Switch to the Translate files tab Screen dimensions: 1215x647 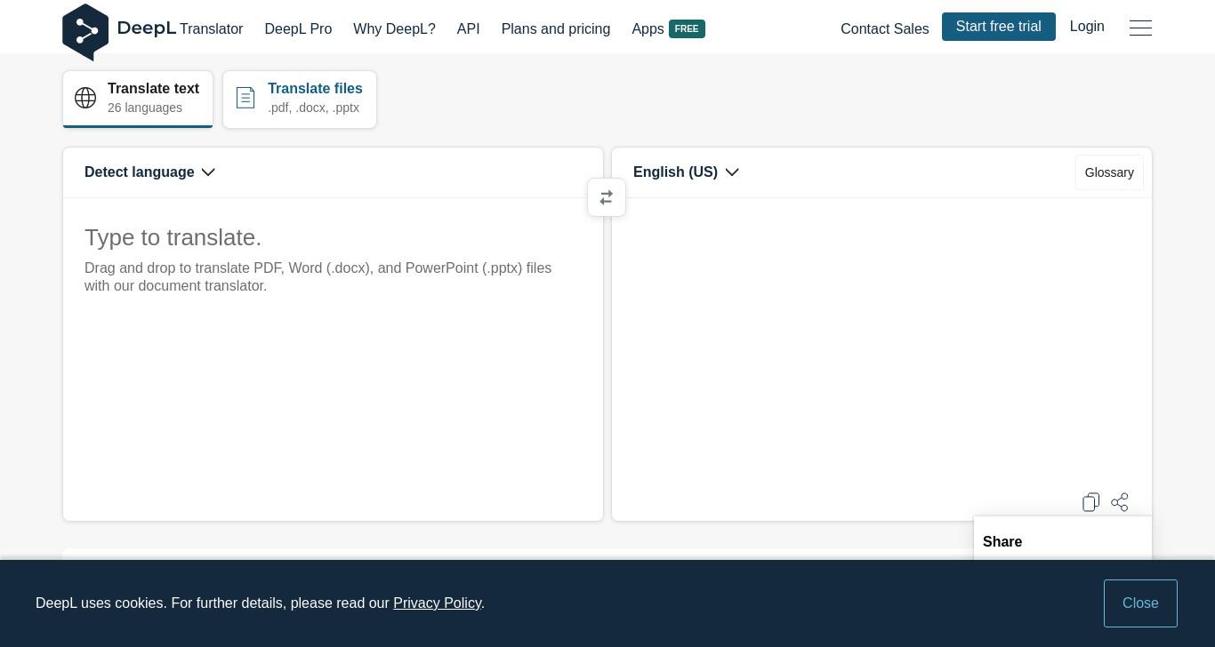300,99
